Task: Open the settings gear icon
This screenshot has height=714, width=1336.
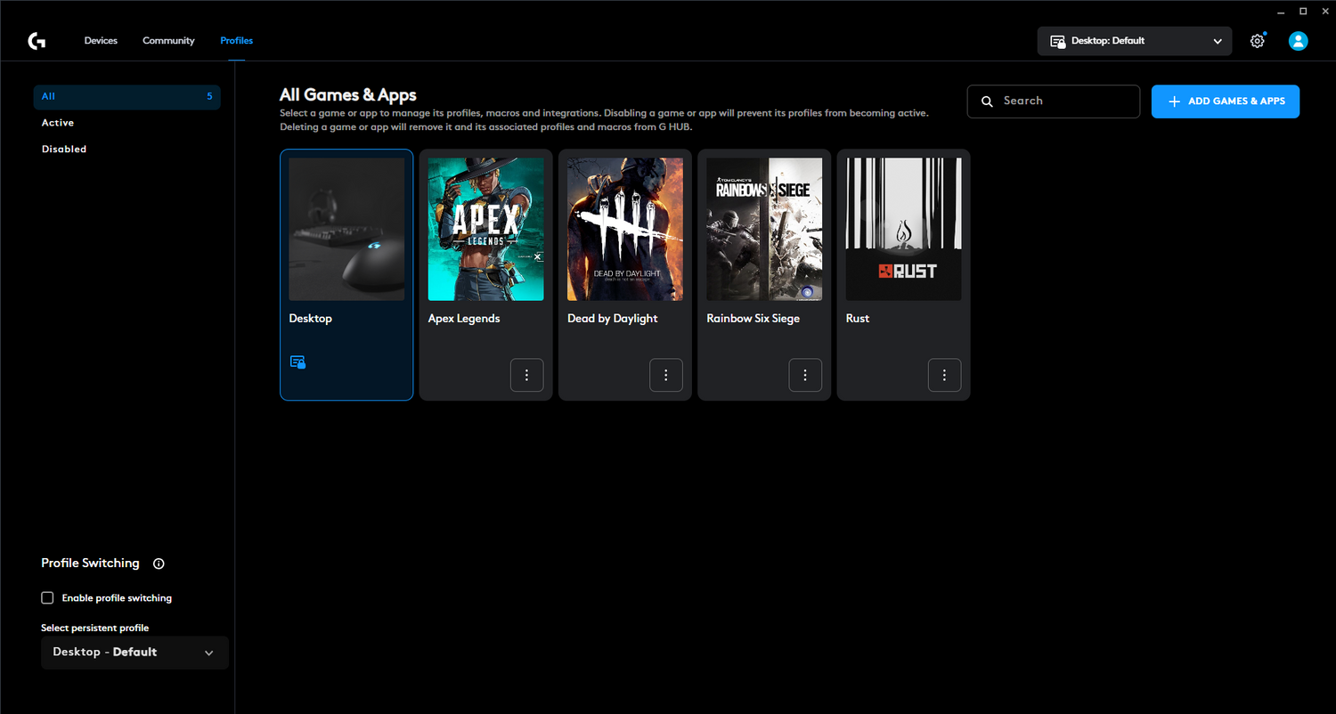Action: (x=1258, y=41)
